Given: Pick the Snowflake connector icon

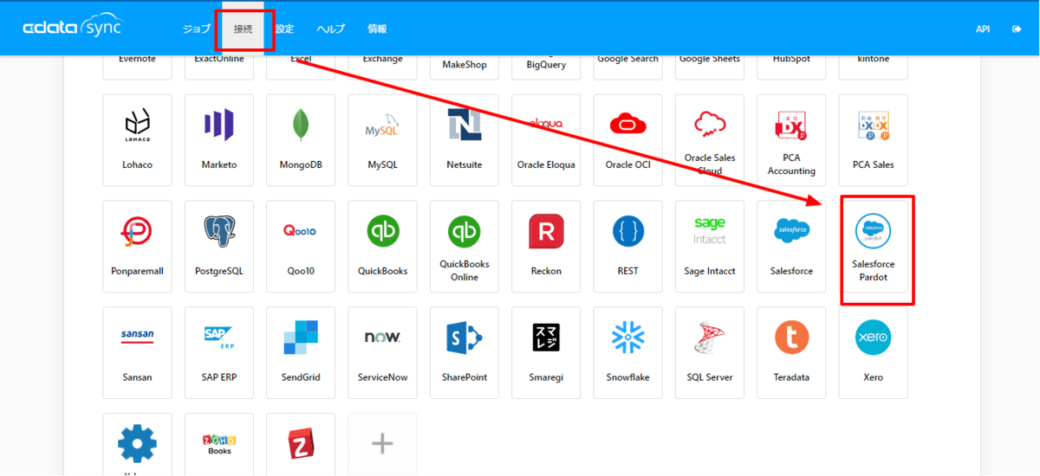Looking at the screenshot, I should [x=627, y=338].
